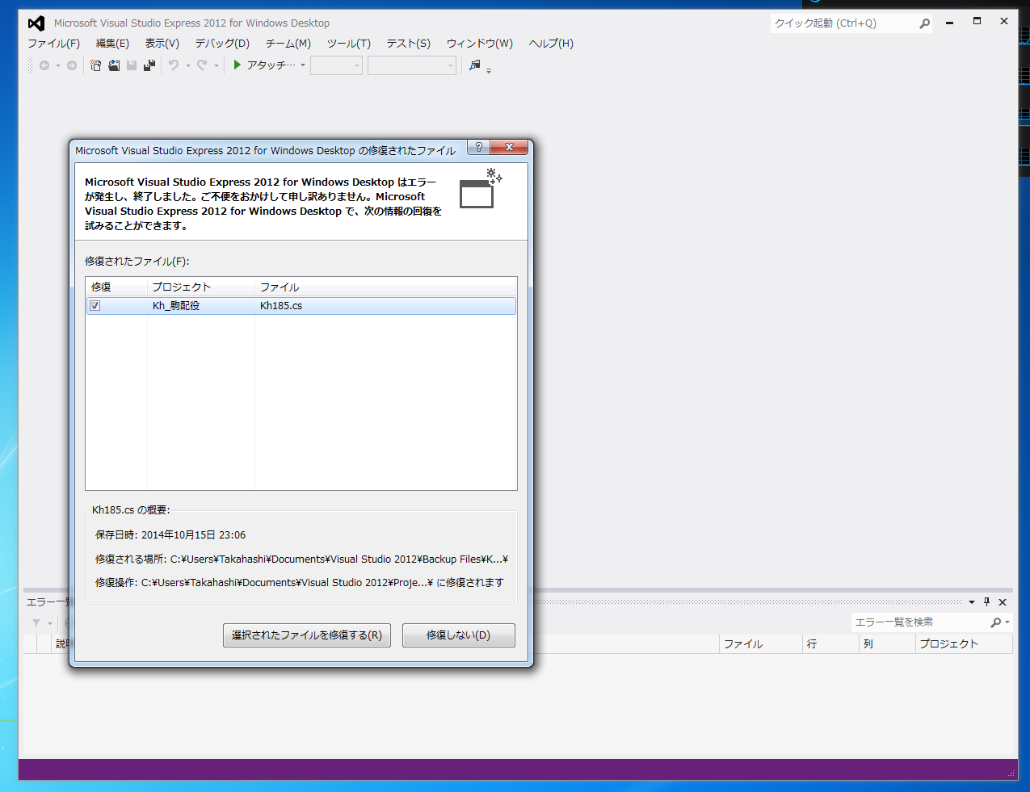1030x792 pixels.
Task: Open the ヘルプ(H) menu
Action: 551,44
